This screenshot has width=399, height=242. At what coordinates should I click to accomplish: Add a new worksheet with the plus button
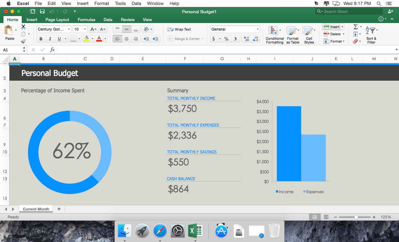pos(59,209)
